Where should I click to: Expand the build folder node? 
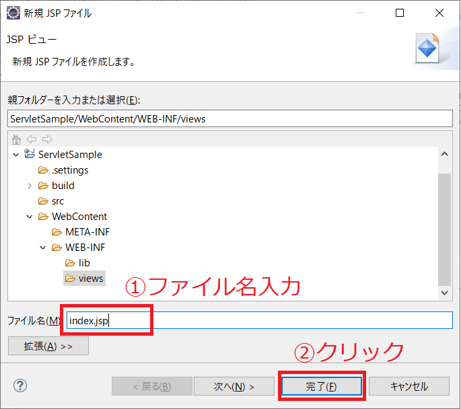tap(30, 186)
